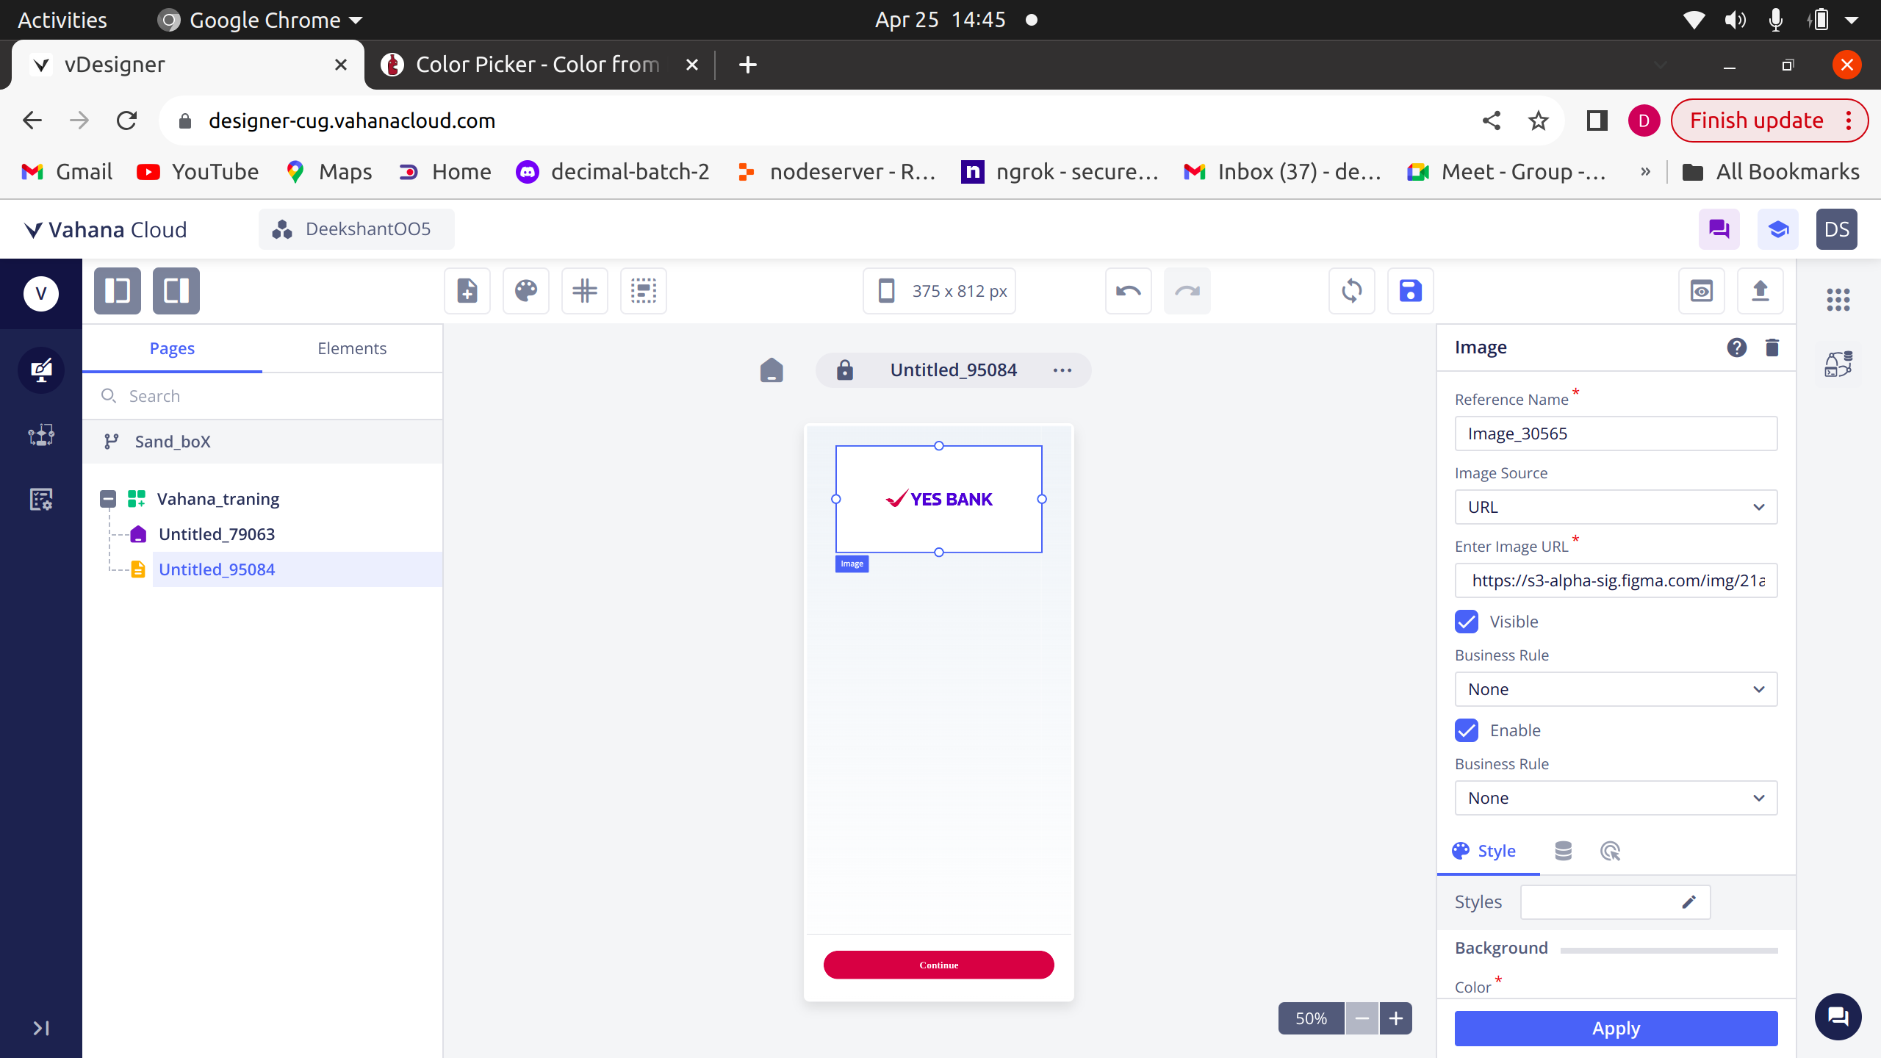Toggle the grid icon in toolbar

tap(585, 291)
